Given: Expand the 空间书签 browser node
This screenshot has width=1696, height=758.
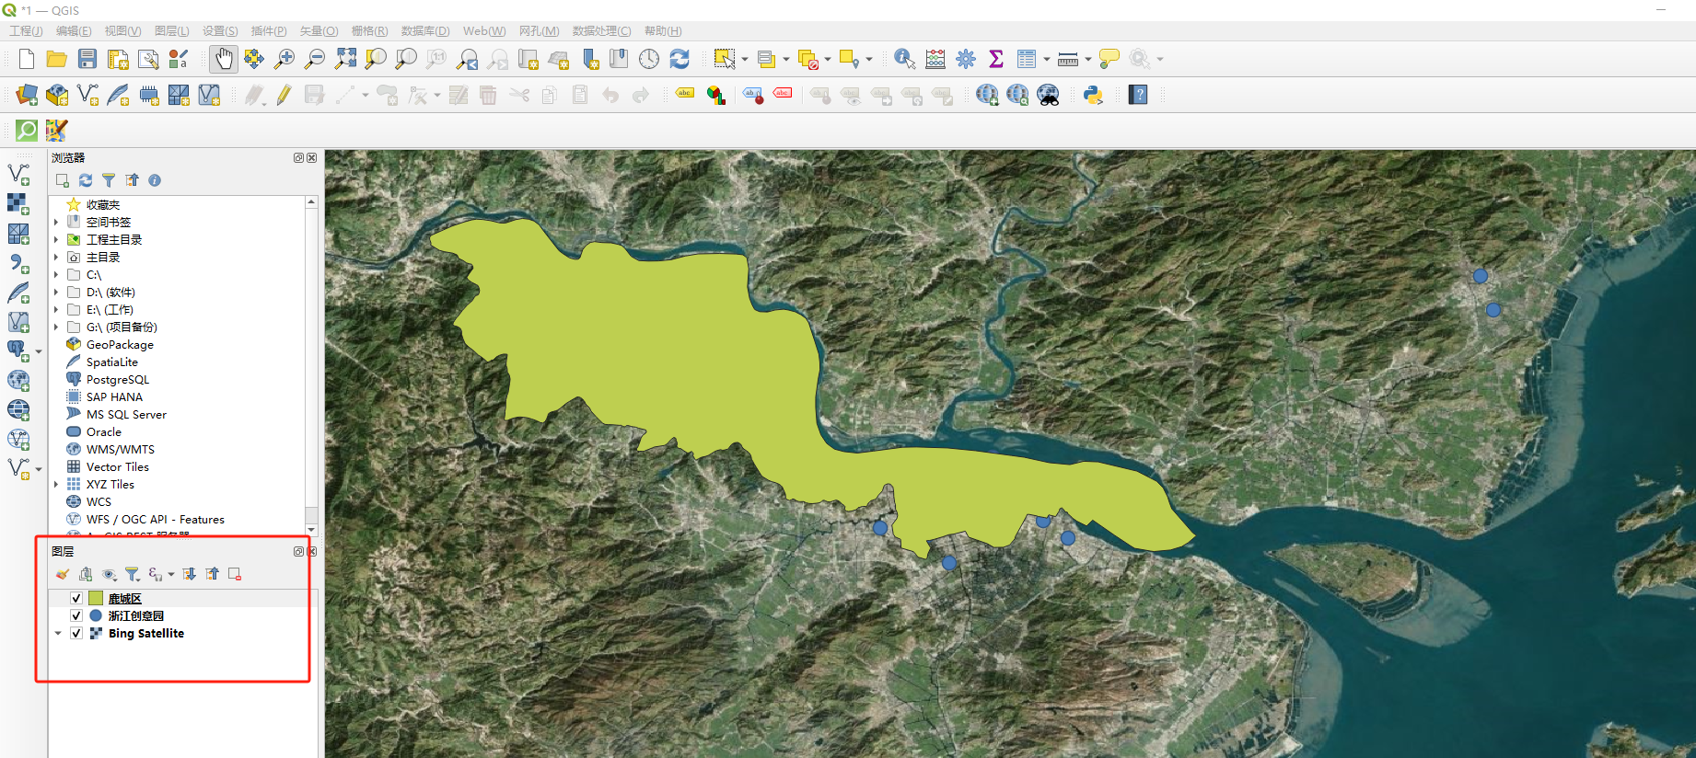Looking at the screenshot, I should (56, 222).
